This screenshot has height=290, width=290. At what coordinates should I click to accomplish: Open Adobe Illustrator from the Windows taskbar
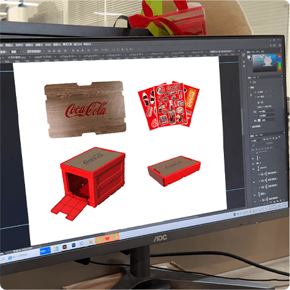click(64, 247)
